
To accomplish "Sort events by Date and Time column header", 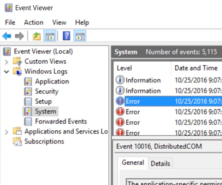I will (196, 68).
